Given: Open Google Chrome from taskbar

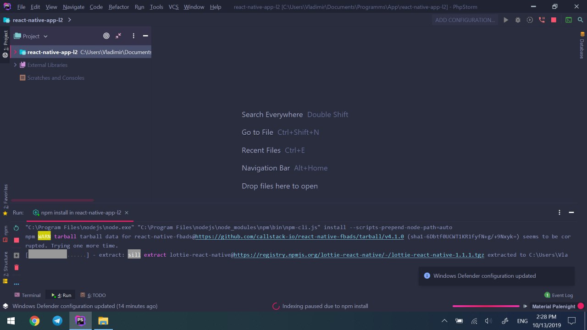Looking at the screenshot, I should (34, 321).
